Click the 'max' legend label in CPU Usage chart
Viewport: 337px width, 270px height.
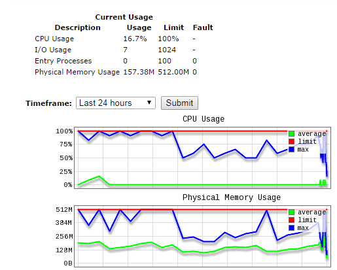coord(303,150)
